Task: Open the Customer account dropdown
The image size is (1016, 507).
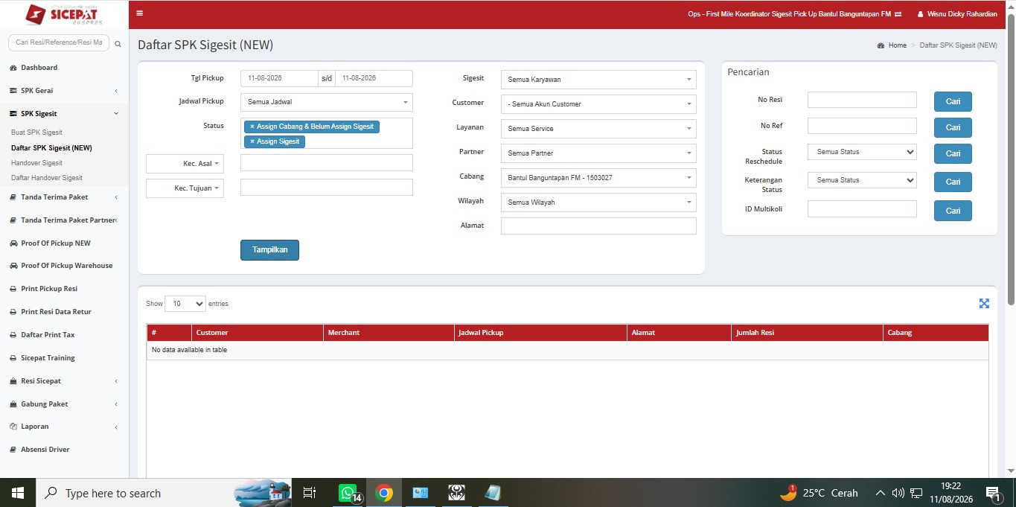Action: pos(598,104)
